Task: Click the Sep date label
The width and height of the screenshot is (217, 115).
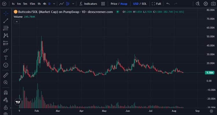Action: click(197, 111)
